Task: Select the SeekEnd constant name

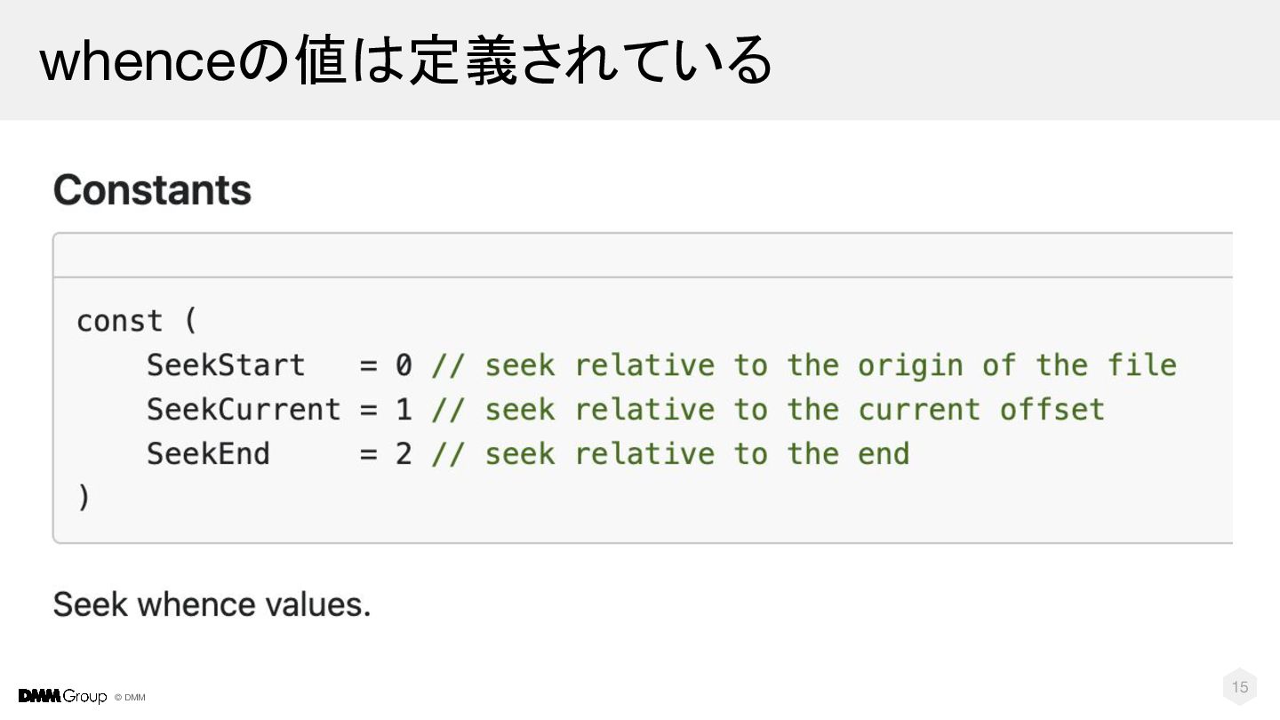Action: tap(208, 454)
